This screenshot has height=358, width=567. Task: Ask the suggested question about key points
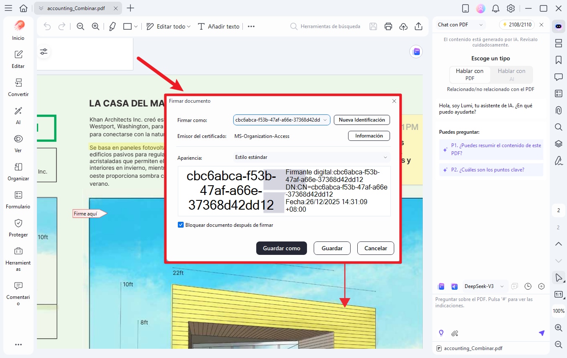[491, 169]
